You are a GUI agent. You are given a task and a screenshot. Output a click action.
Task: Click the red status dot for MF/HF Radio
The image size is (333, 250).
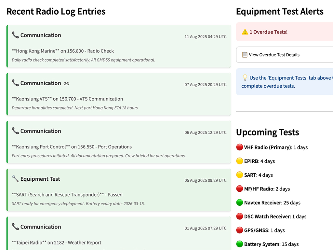click(240, 188)
